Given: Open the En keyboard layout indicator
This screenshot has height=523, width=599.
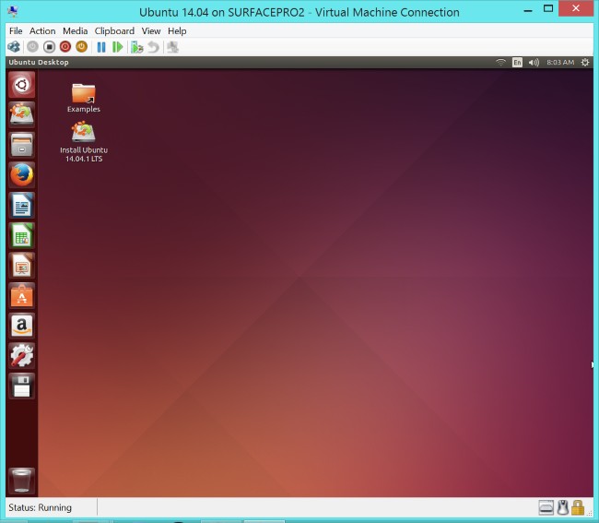Looking at the screenshot, I should tap(517, 63).
